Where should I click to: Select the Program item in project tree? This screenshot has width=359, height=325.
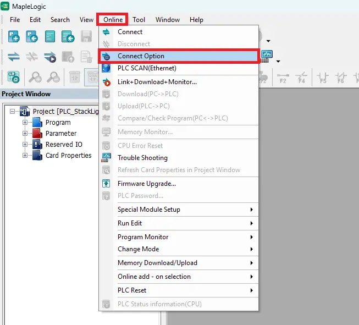click(x=58, y=123)
